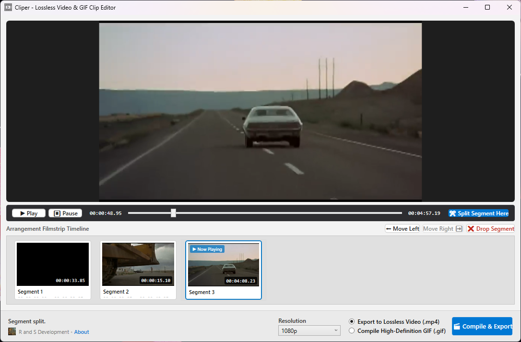The width and height of the screenshot is (521, 342).
Task: Drop the selected segment
Action: point(490,229)
